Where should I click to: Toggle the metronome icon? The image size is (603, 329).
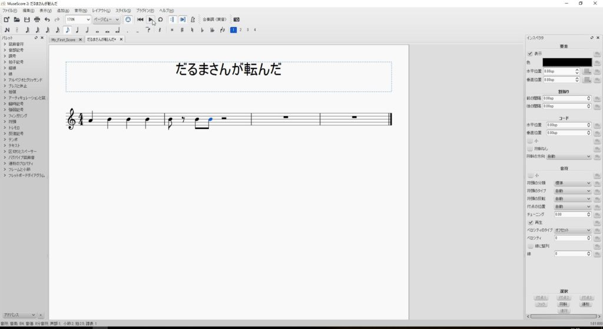tap(193, 19)
